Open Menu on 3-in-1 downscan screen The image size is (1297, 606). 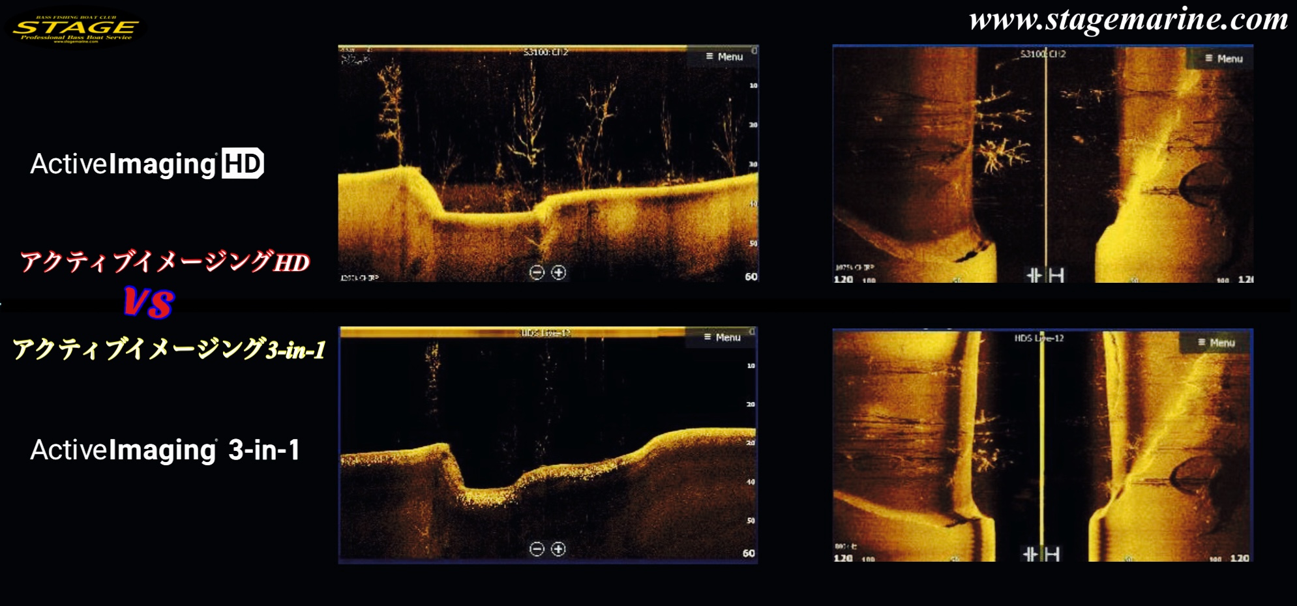721,337
